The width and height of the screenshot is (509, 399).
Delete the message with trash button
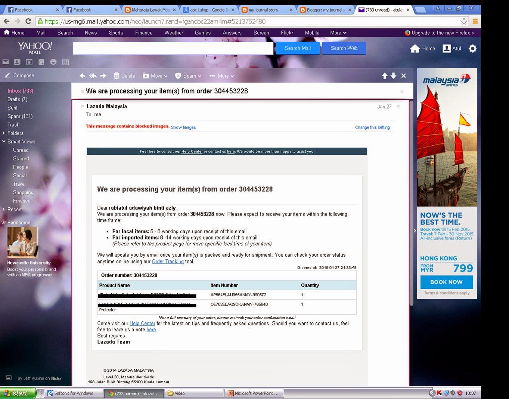[x=124, y=76]
